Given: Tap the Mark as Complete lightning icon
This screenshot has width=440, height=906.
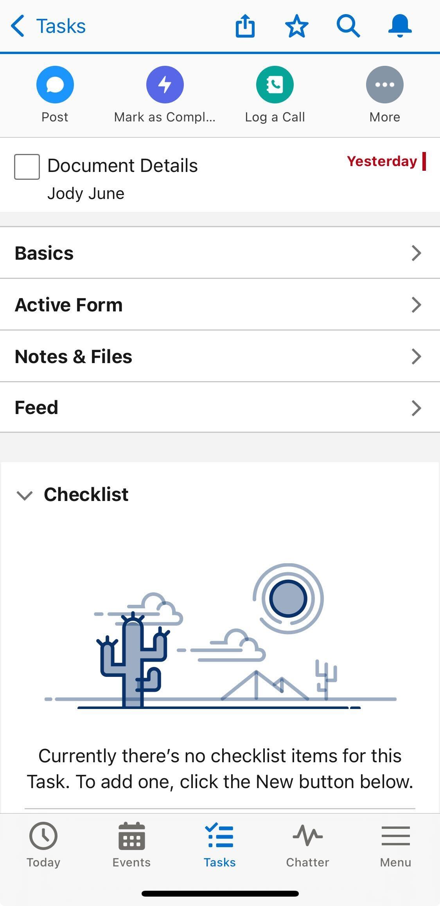Looking at the screenshot, I should click(165, 85).
